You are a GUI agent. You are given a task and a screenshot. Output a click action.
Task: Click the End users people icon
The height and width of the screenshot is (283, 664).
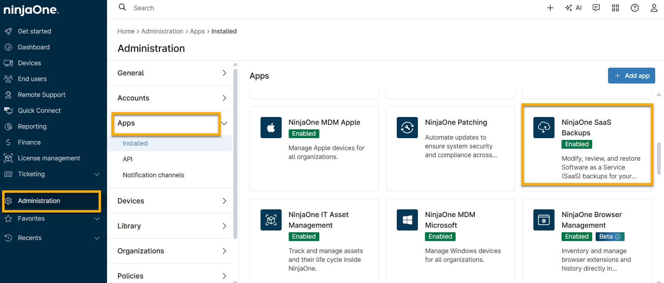point(8,79)
